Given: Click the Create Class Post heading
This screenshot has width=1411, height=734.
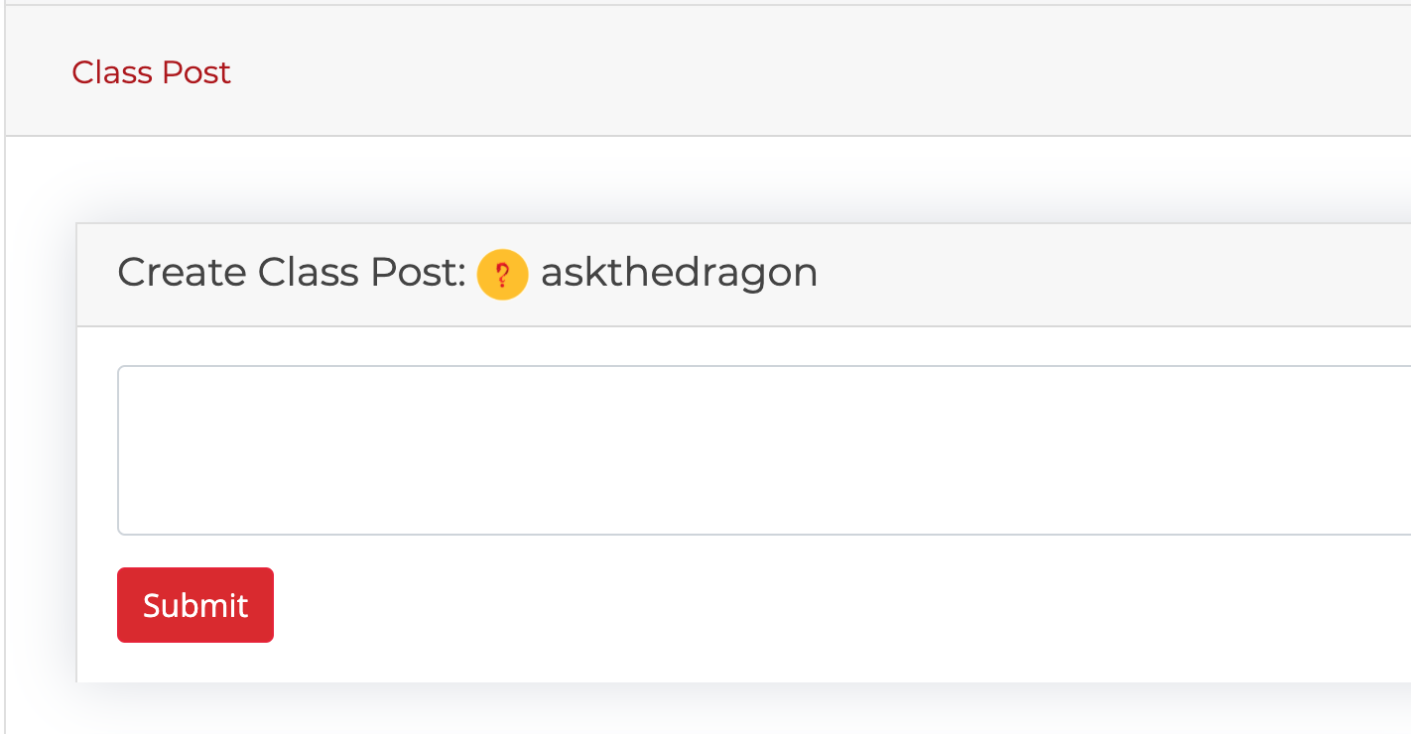Looking at the screenshot, I should pyautogui.click(x=292, y=273).
